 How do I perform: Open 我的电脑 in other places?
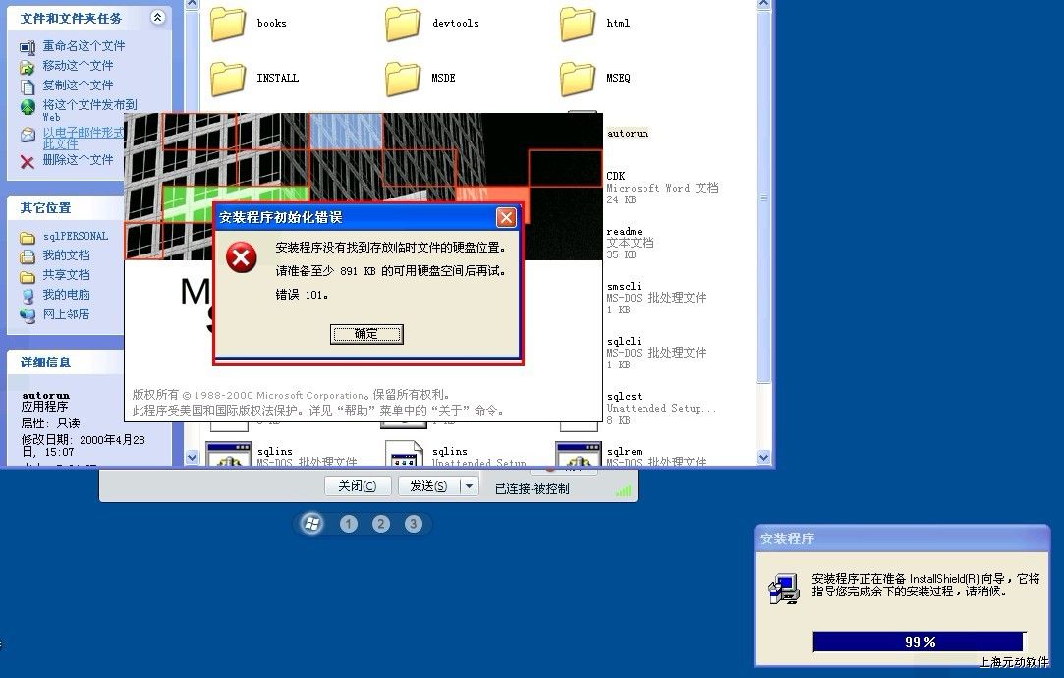(66, 295)
